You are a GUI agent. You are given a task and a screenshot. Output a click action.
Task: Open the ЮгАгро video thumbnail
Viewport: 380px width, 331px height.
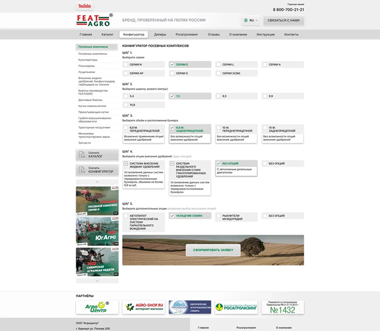(97, 231)
